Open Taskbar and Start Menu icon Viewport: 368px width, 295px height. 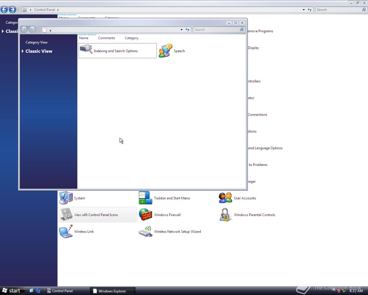click(x=145, y=198)
